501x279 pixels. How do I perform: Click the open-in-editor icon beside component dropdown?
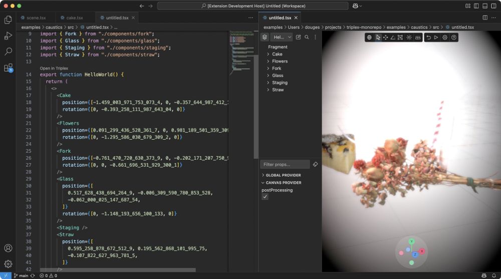[298, 37]
